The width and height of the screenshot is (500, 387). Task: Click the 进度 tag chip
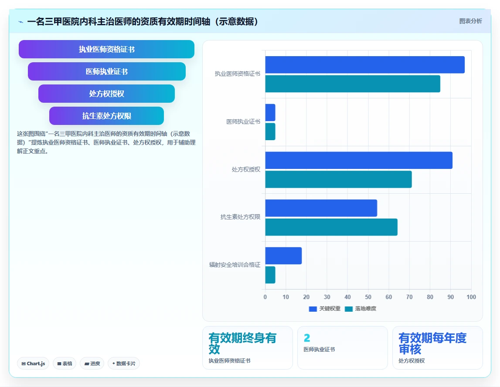pyautogui.click(x=92, y=363)
